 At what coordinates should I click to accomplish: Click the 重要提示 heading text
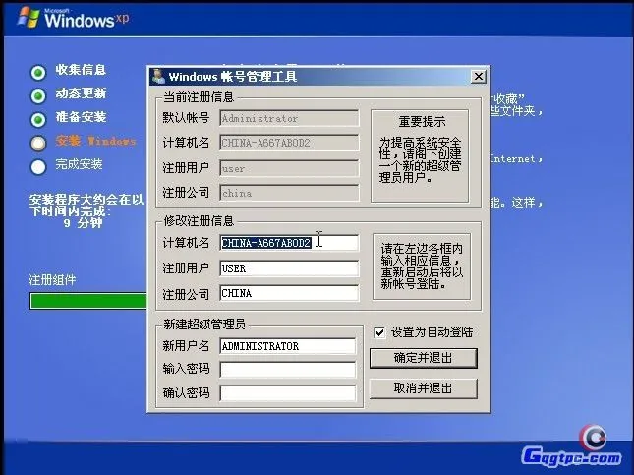click(422, 121)
